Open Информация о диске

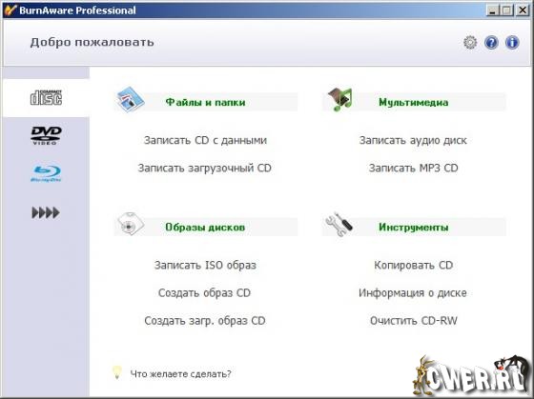(x=413, y=293)
